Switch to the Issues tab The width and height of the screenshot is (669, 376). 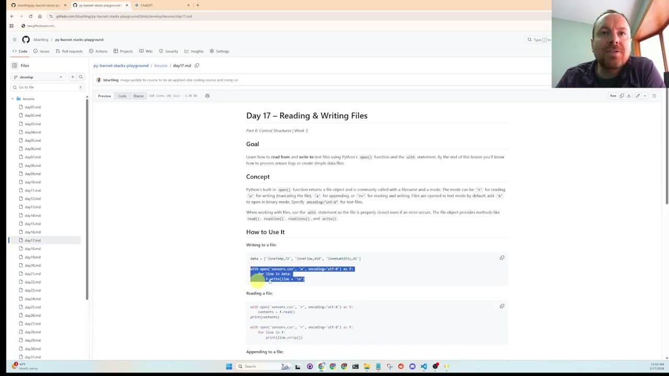(41, 51)
